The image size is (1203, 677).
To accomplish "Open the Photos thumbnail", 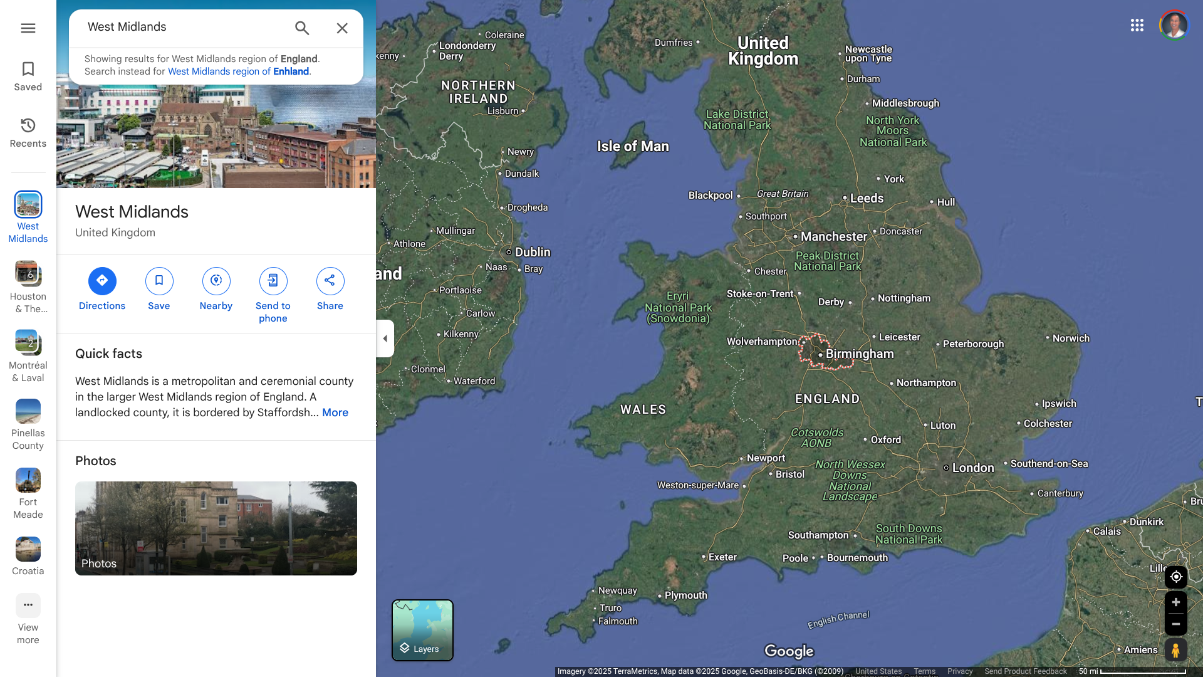I will [216, 528].
